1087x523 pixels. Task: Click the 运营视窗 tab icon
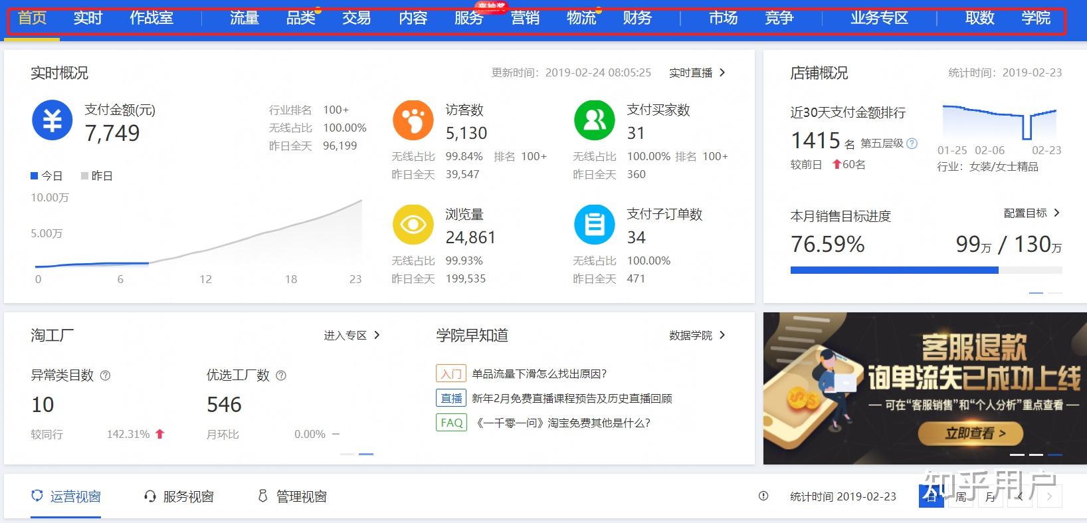(38, 496)
